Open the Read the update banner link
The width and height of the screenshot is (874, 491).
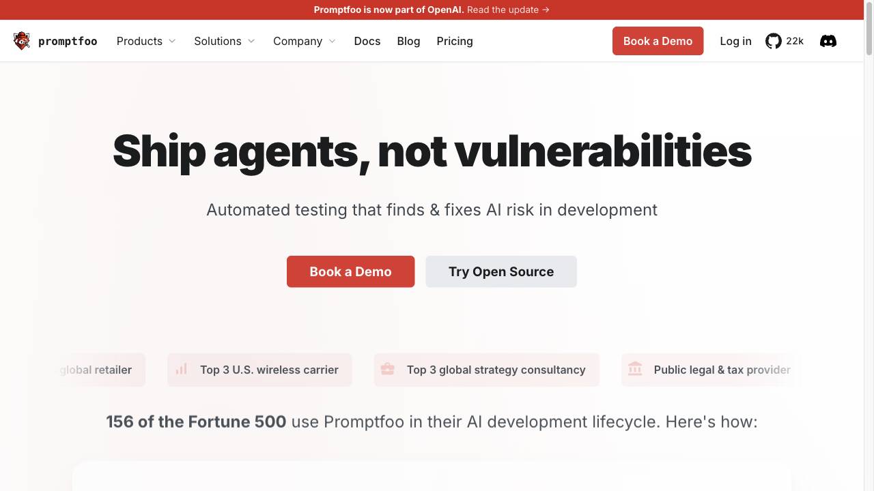click(508, 10)
